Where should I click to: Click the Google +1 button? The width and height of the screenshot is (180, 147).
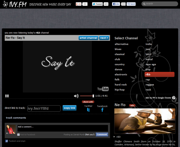click(x=79, y=4)
